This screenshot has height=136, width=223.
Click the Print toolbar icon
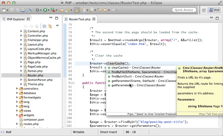23,10
